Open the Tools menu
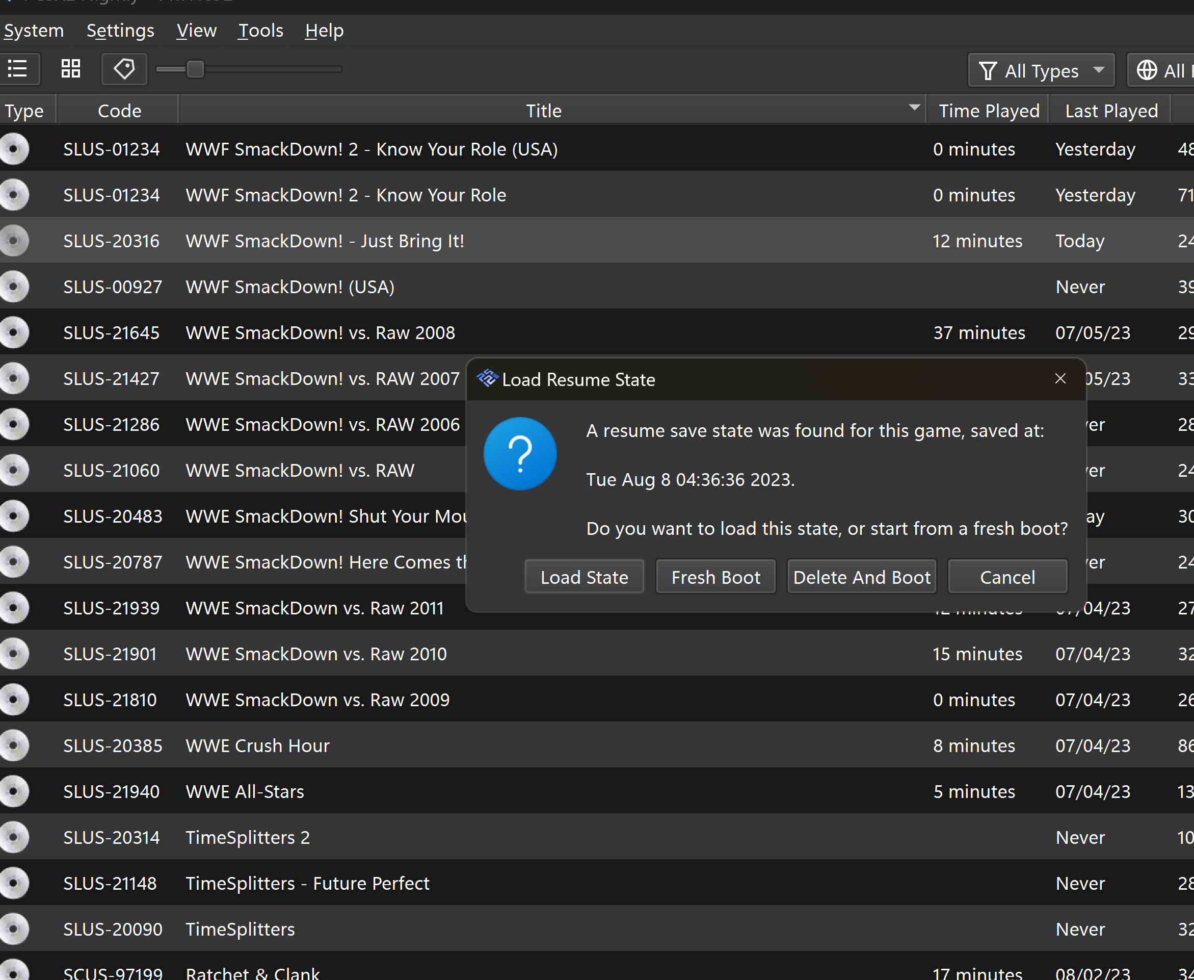Screen dimensions: 1194x980 tap(260, 31)
